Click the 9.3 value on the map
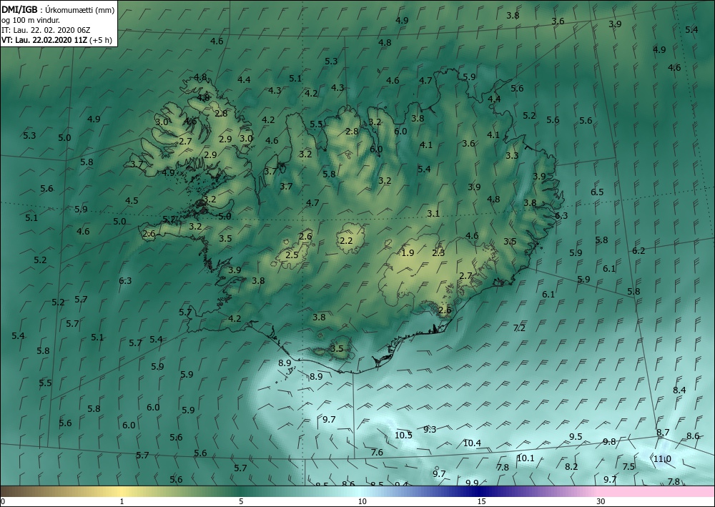Screen dimensions: 715x507 [430, 429]
